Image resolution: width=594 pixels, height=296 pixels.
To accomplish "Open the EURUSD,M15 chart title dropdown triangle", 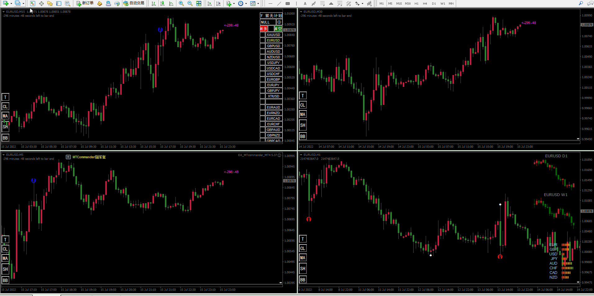I will tap(3, 11).
